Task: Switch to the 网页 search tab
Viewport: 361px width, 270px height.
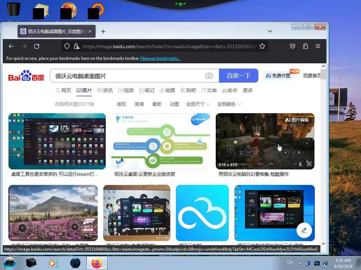Action: point(63,90)
